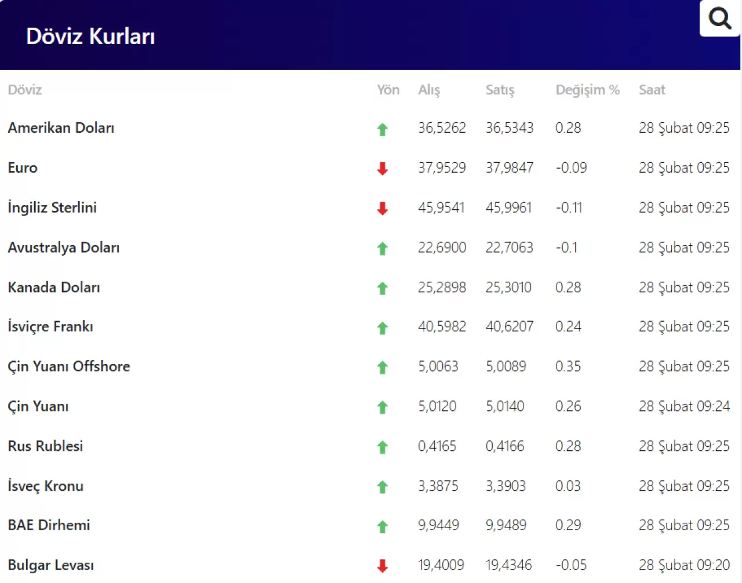Click the Döviz column header
742x583 pixels.
tap(25, 90)
